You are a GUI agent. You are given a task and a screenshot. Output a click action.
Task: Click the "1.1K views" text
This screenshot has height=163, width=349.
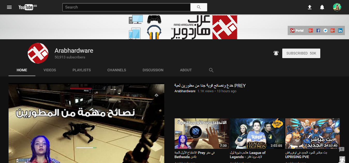click(x=206, y=91)
